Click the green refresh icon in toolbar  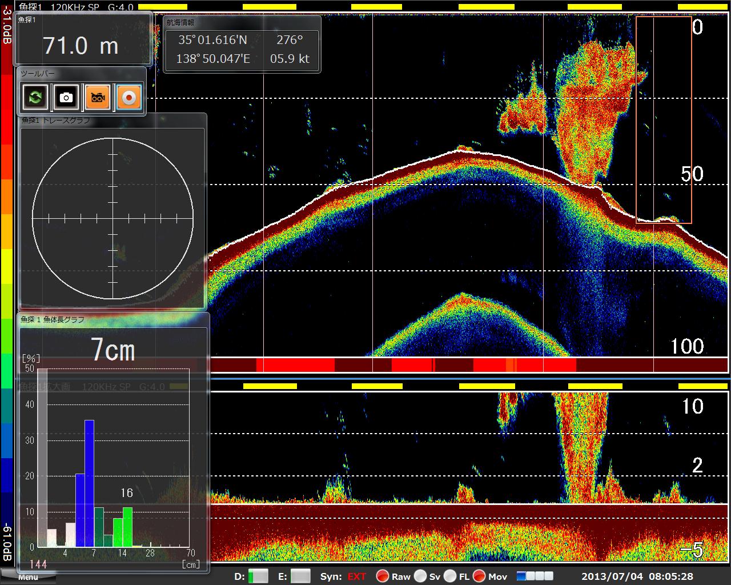coord(35,97)
